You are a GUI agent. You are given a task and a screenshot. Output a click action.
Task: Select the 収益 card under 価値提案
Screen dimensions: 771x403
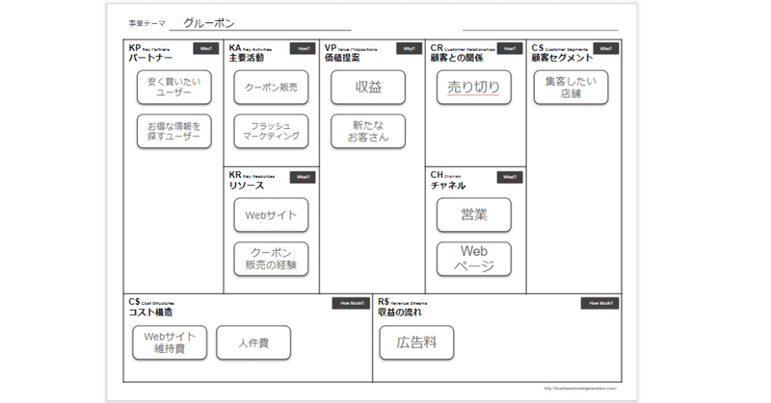(x=368, y=88)
